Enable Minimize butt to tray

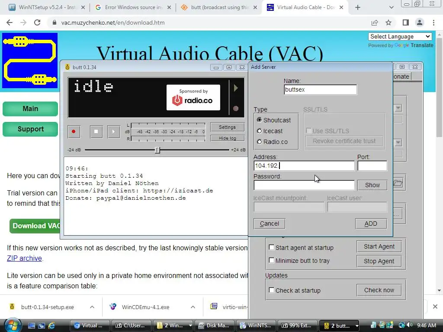point(272,260)
